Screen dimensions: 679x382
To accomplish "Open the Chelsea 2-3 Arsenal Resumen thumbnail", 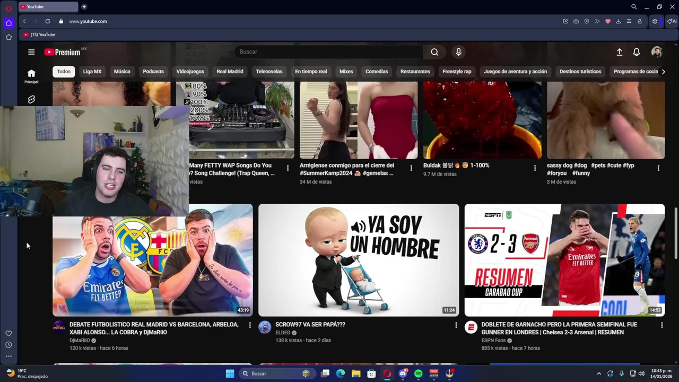I will [x=564, y=260].
